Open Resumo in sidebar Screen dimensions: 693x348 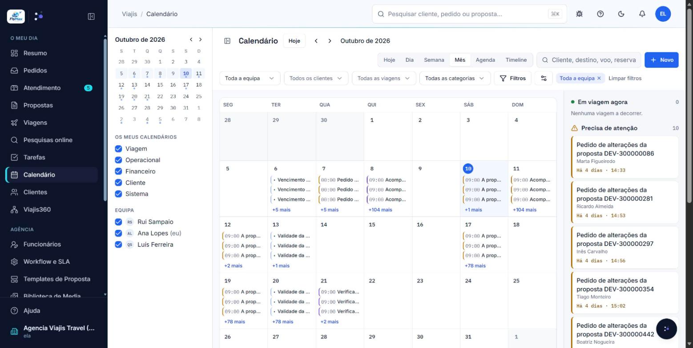coord(52,53)
